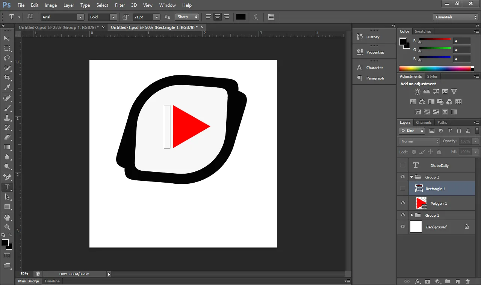The height and width of the screenshot is (285, 481).
Task: Toggle lock all icon
Action: 439,152
